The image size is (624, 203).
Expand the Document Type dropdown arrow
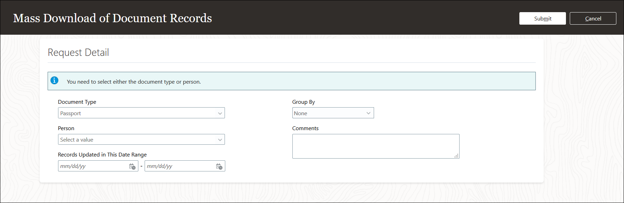(x=220, y=113)
